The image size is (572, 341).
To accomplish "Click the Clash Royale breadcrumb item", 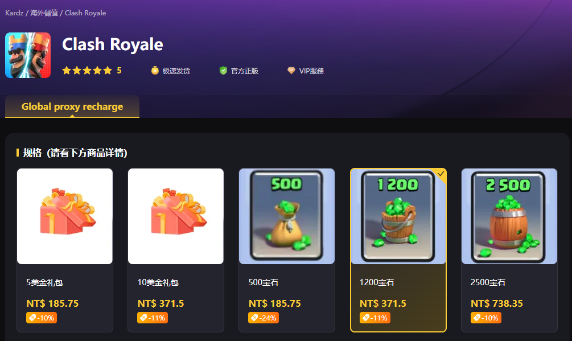I will point(85,13).
